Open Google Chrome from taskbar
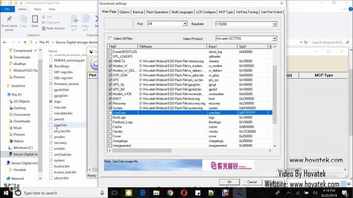Screen dimensions: 353x198 (170, 193)
